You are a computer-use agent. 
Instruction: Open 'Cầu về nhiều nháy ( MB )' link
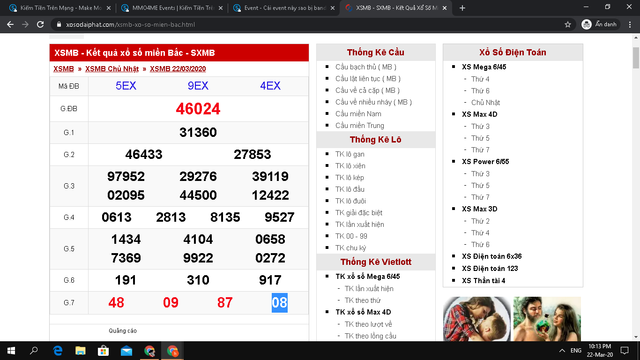point(374,102)
